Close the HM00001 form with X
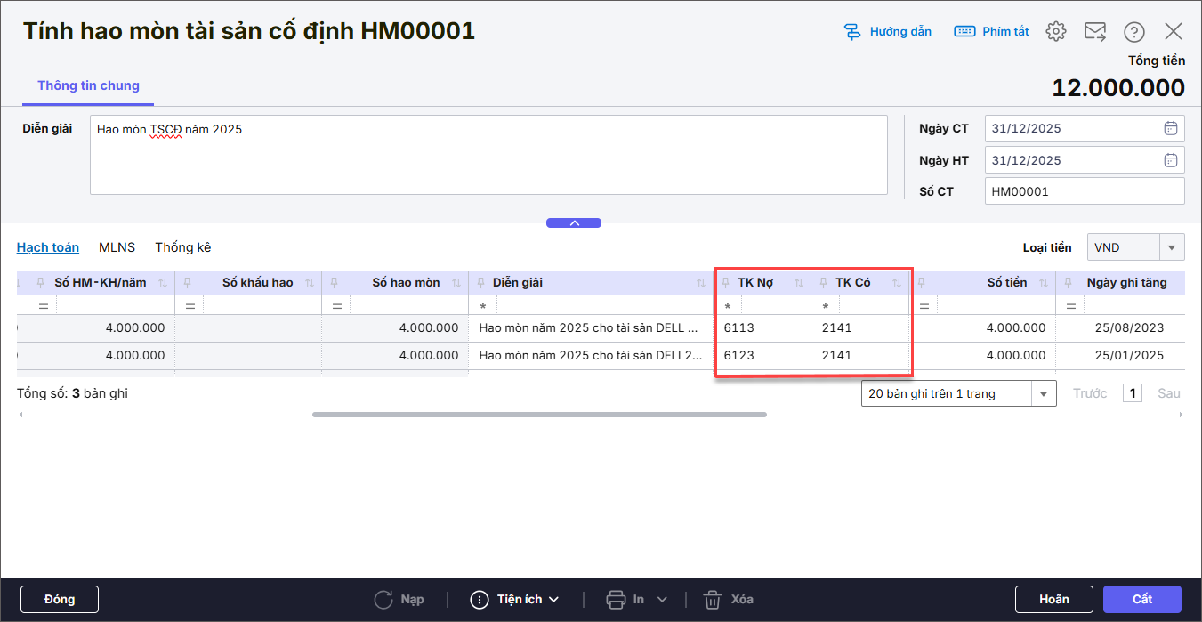The image size is (1202, 622). coord(1174,31)
